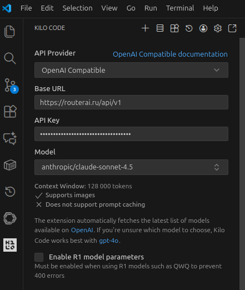The image size is (245, 290).
Task: Open the File menu
Action: (26, 8)
